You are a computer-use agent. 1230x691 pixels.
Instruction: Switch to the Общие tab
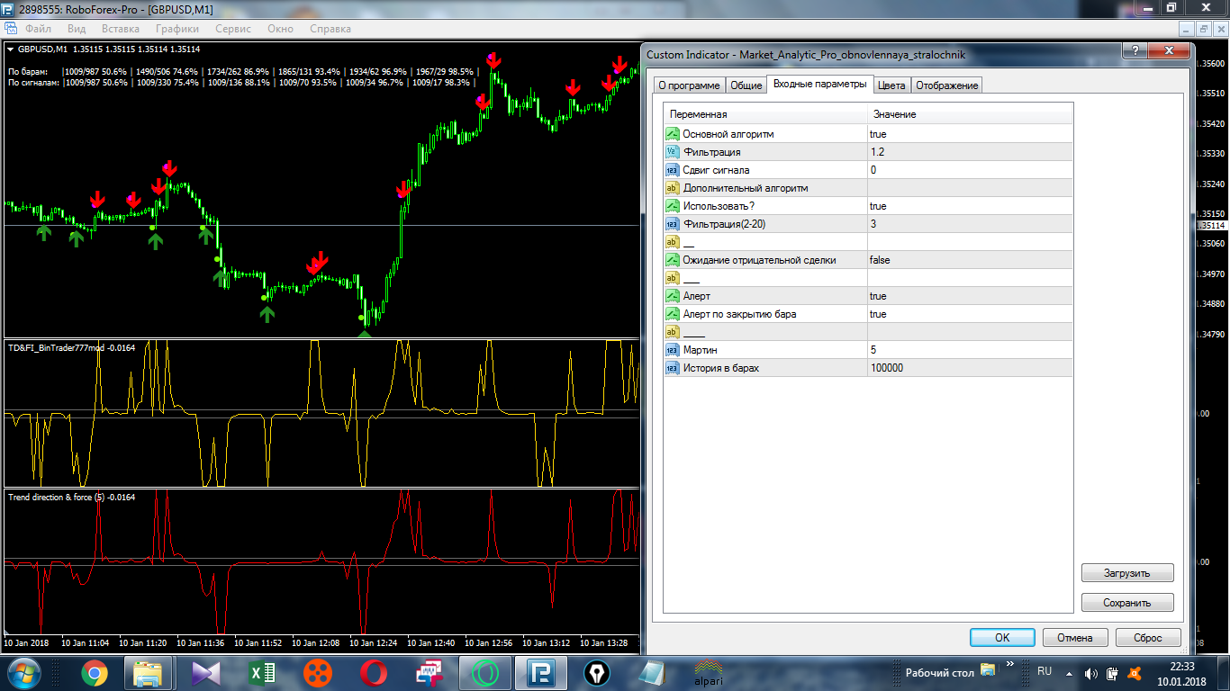(x=746, y=85)
